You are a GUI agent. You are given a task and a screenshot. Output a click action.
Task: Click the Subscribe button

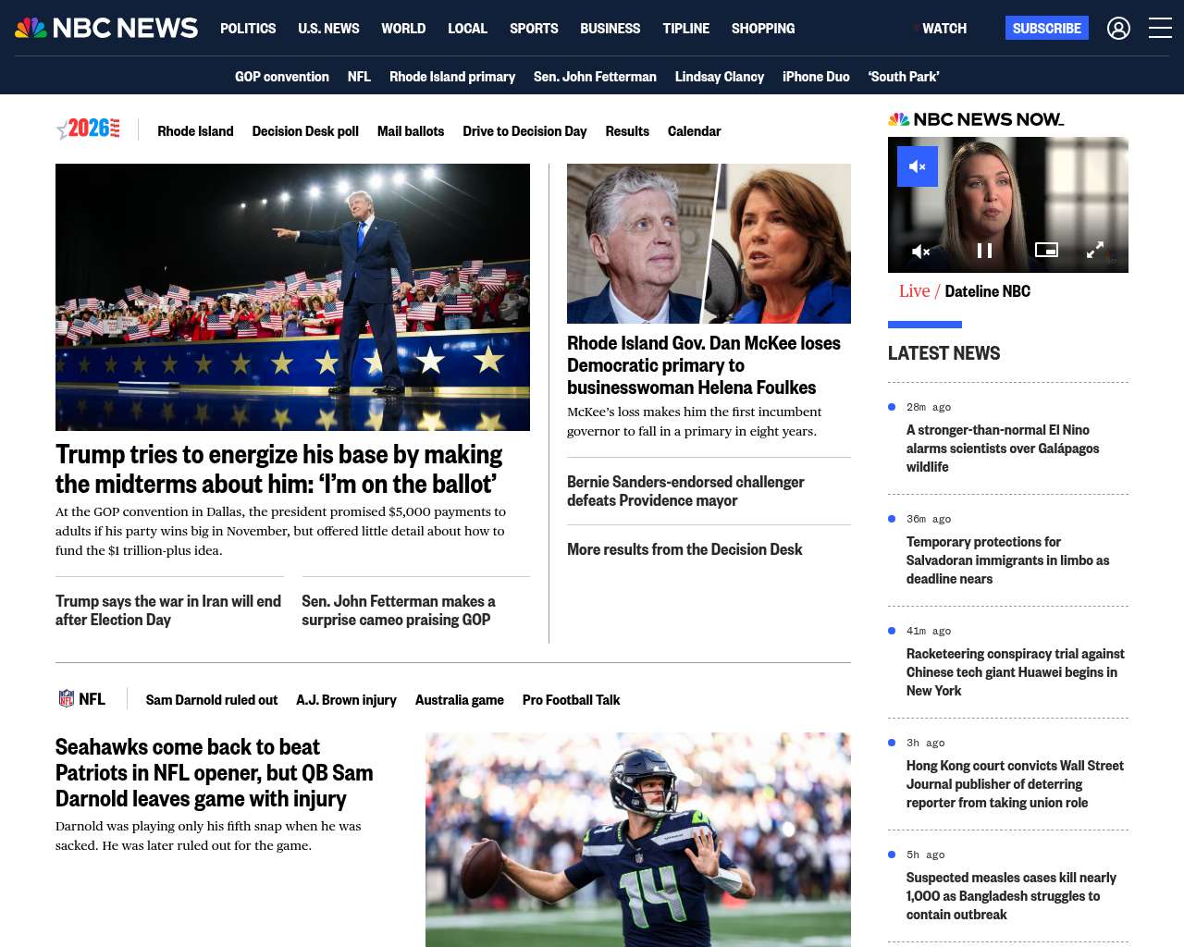(x=1047, y=29)
